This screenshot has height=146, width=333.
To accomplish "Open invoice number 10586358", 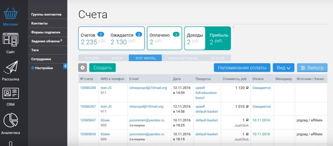I will [88, 88].
